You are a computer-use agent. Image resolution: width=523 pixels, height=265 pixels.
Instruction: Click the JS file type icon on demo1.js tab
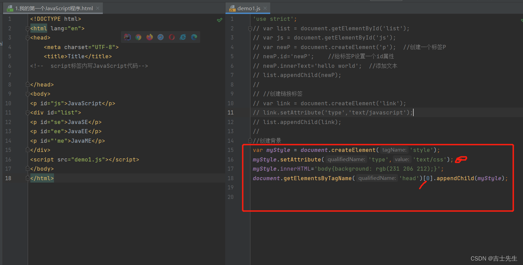[x=232, y=9]
